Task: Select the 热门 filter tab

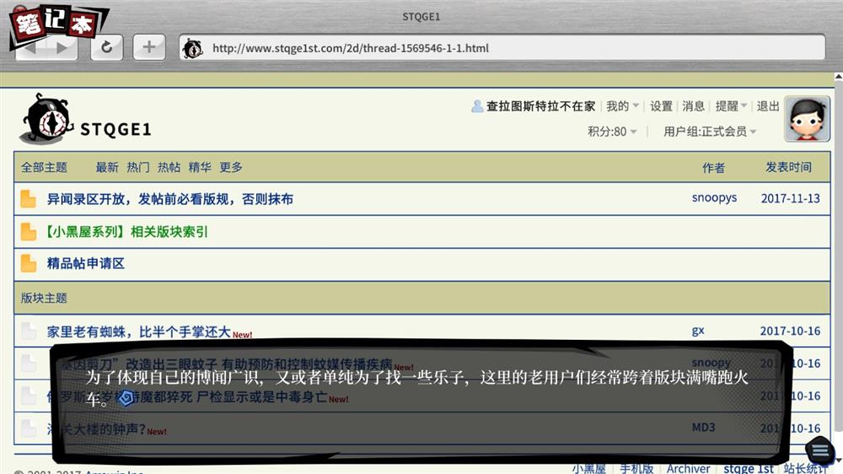Action: click(138, 167)
